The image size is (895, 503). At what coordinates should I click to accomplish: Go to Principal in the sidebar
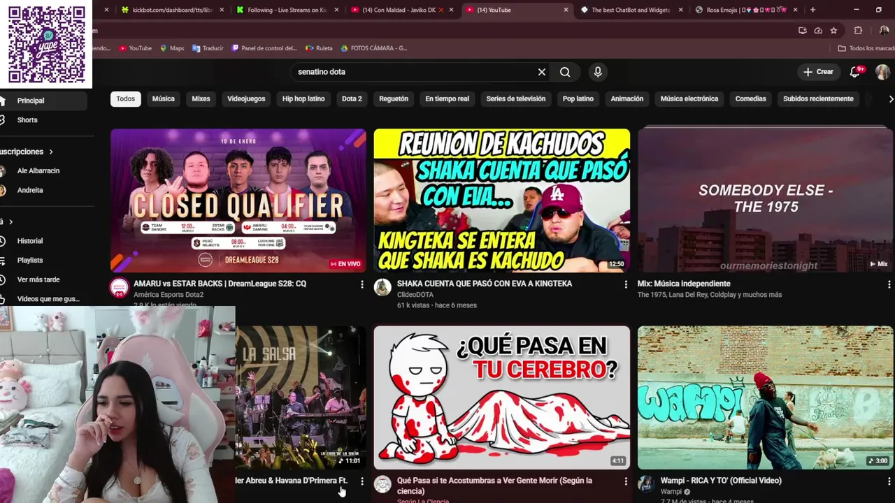tap(43, 101)
